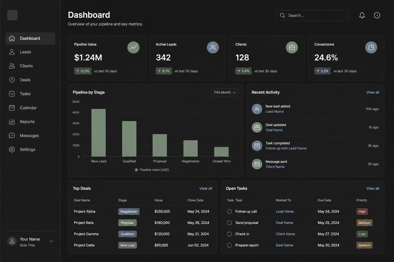Click Medium priority badge for Send proposal
The width and height of the screenshot is (394, 262).
pos(364,223)
